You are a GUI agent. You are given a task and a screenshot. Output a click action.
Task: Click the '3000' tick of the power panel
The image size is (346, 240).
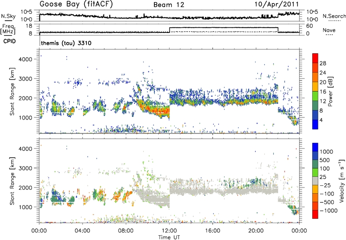(x=25, y=79)
